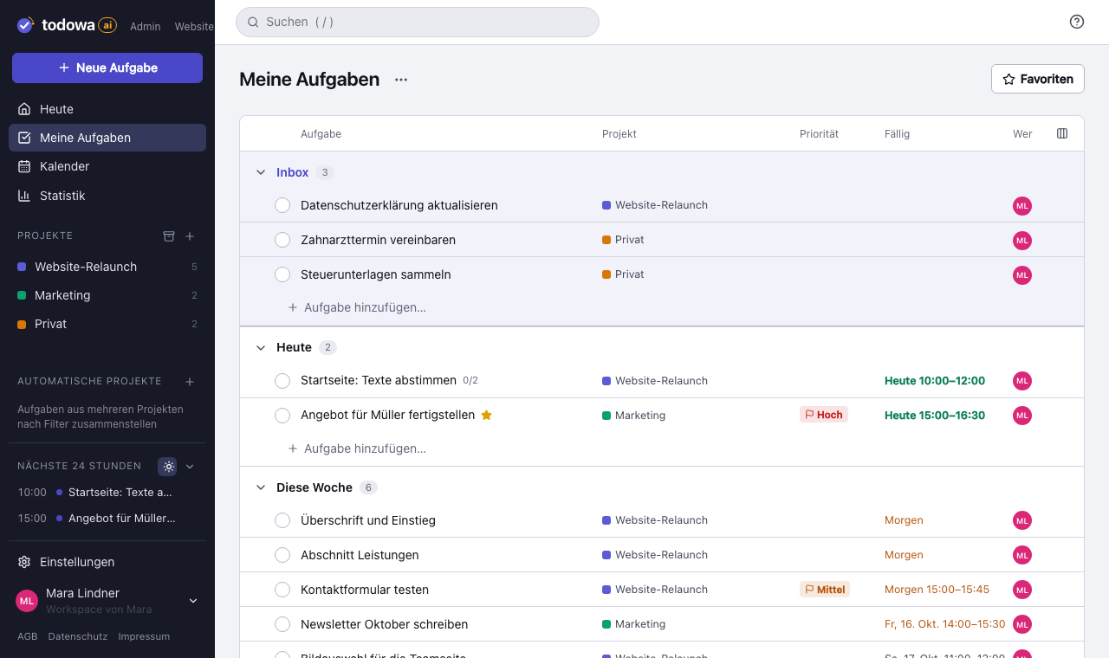The image size is (1109, 658).
Task: Follow the Datenschutz footer link
Action: point(78,636)
